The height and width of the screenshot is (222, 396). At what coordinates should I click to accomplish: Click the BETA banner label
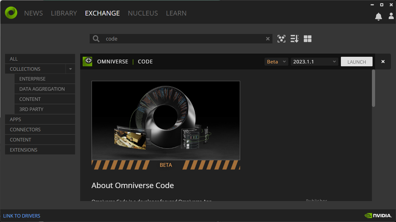click(166, 165)
